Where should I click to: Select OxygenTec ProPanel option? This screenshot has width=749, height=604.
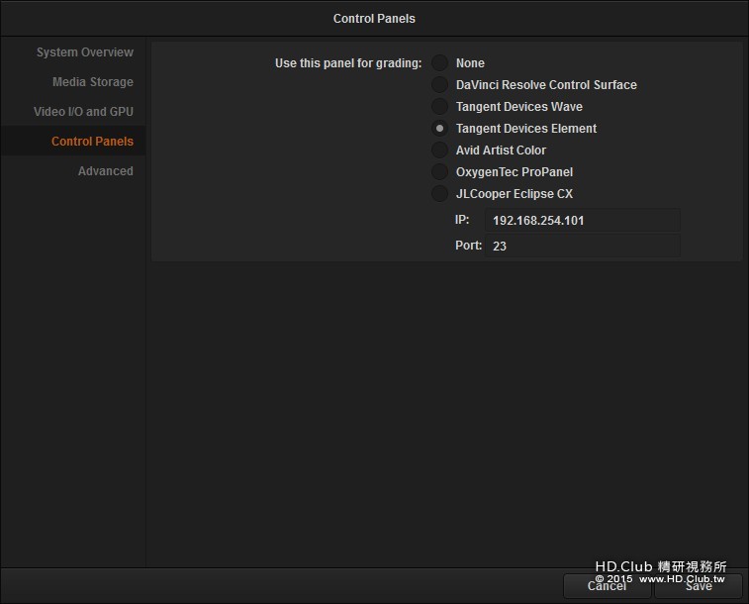coord(439,171)
